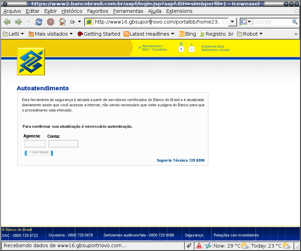Open Atendimento / SAC / Ouvidoria link
Viewport: 301px width, 251px height.
(154, 48)
